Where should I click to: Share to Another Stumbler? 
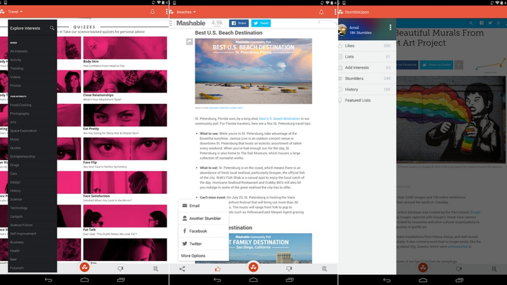click(203, 218)
